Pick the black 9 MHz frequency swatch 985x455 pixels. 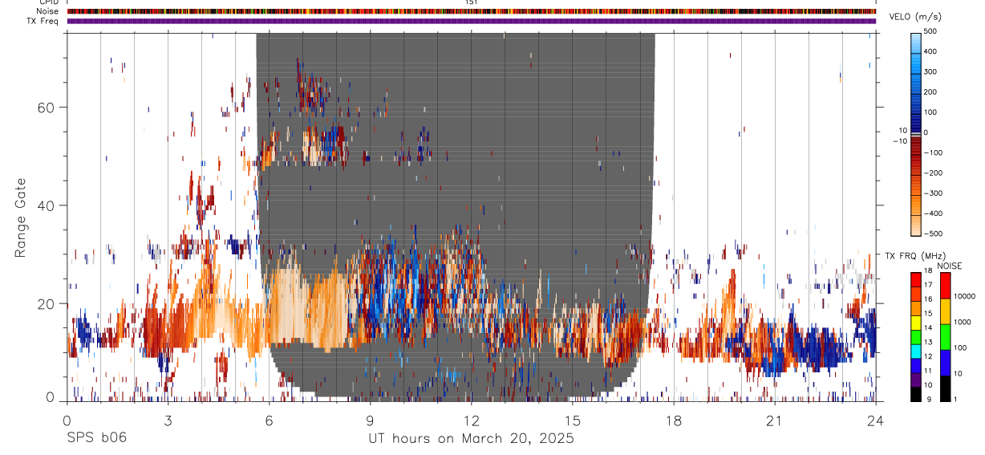pyautogui.click(x=916, y=395)
